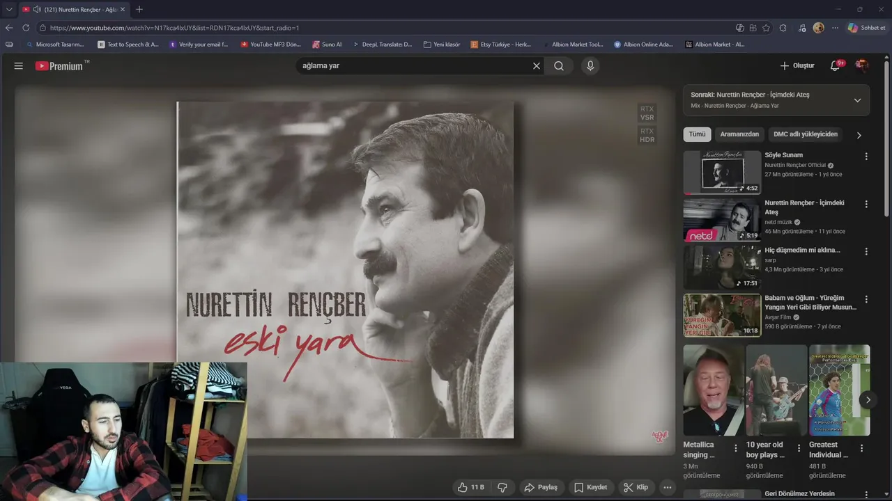Image resolution: width=892 pixels, height=501 pixels.
Task: Open Yeni klasör bookmarks folder
Action: [x=442, y=45]
